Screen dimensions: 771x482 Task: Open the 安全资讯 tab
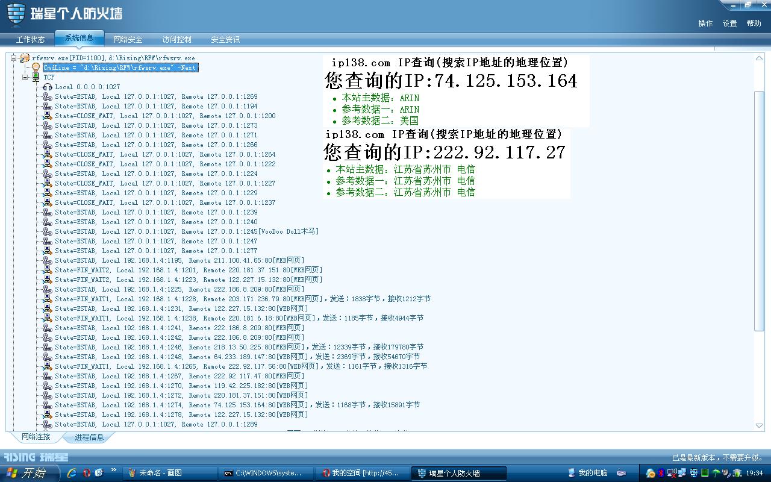tap(225, 40)
